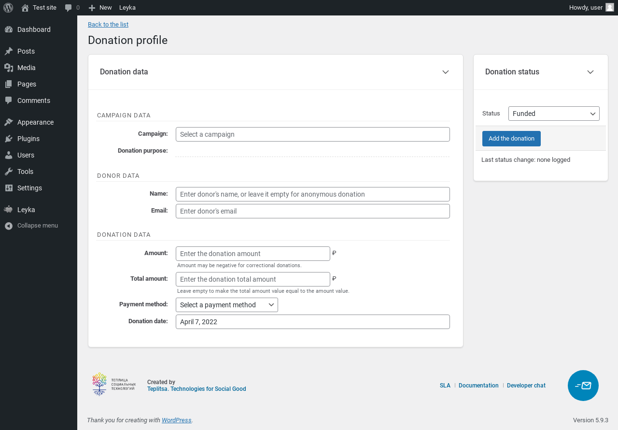618x430 pixels.
Task: Click the Tools wrench icon in sidebar
Action: [x=9, y=172]
